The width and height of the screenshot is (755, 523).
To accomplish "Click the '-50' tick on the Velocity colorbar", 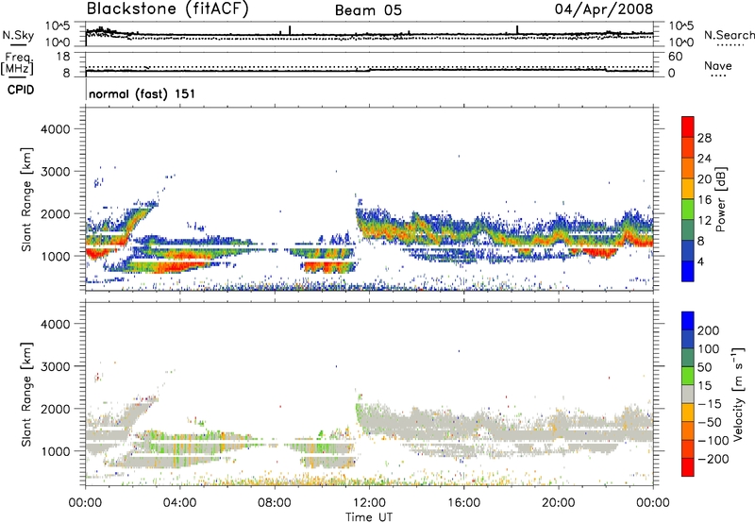I will tap(710, 422).
